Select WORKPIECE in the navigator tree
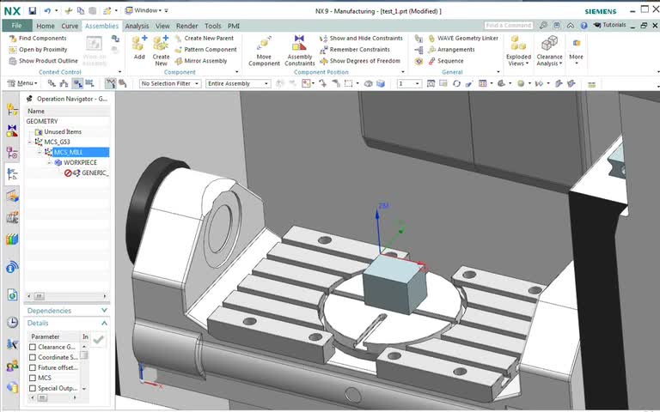 (x=80, y=163)
